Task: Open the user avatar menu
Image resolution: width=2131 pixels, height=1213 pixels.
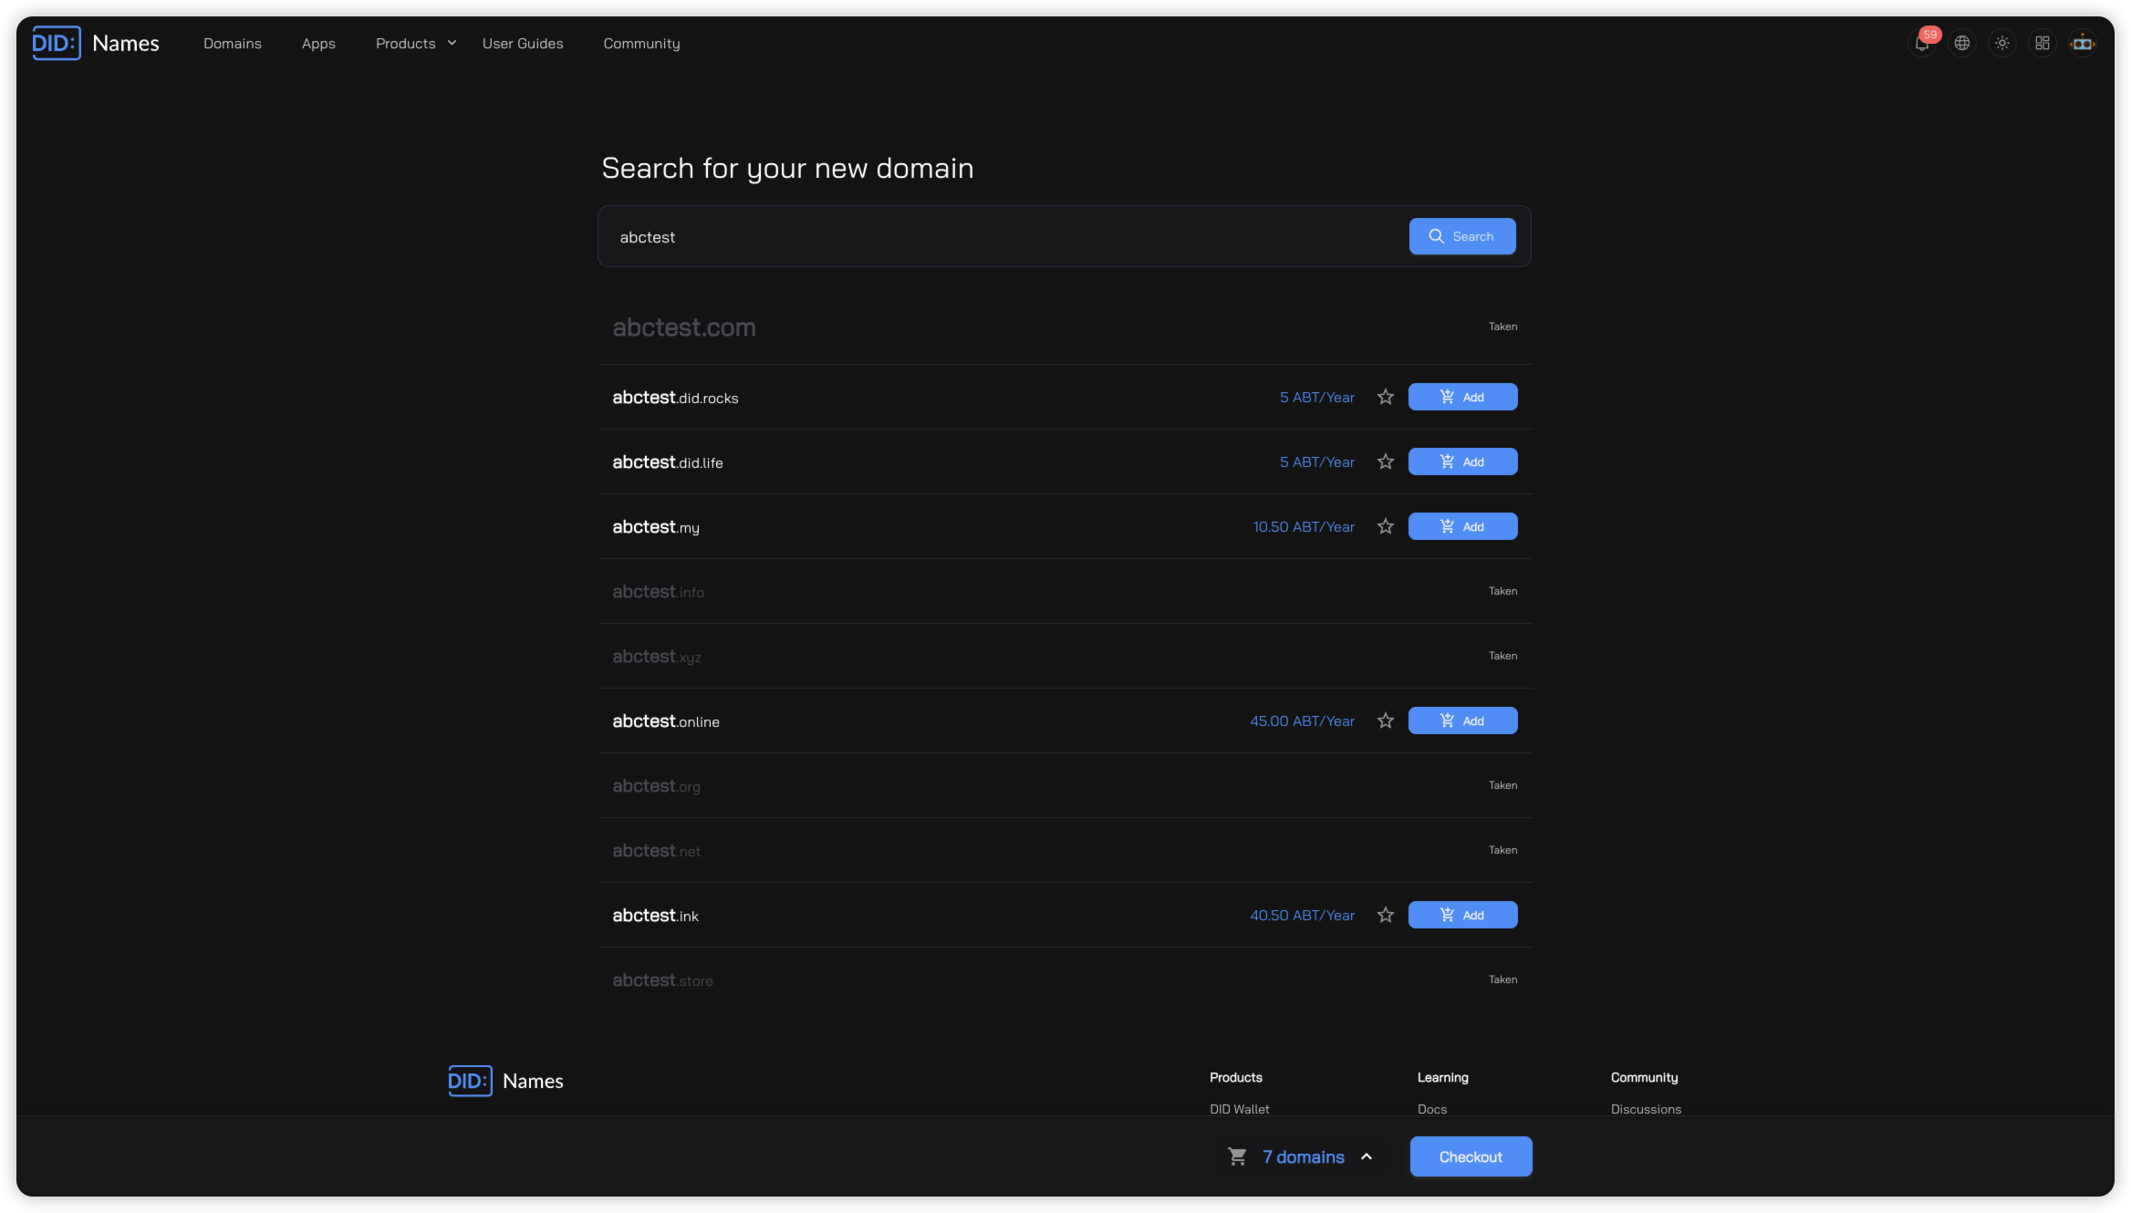Action: [x=2082, y=44]
